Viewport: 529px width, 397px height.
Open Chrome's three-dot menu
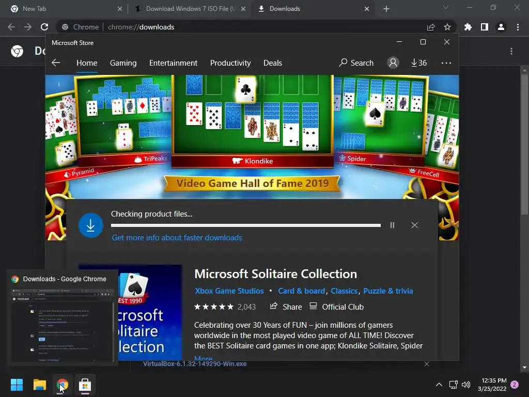pyautogui.click(x=518, y=27)
